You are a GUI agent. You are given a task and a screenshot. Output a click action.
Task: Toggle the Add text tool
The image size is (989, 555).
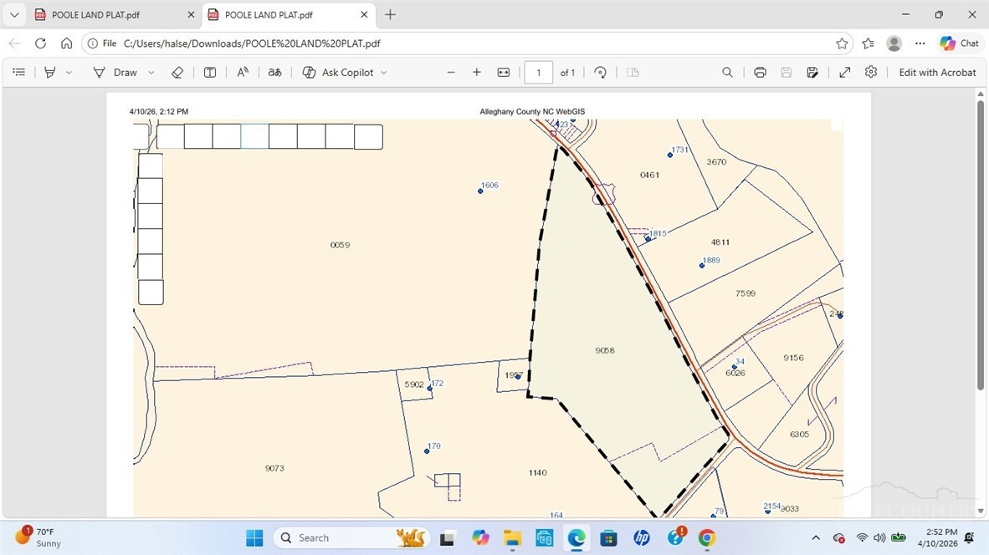click(x=210, y=73)
